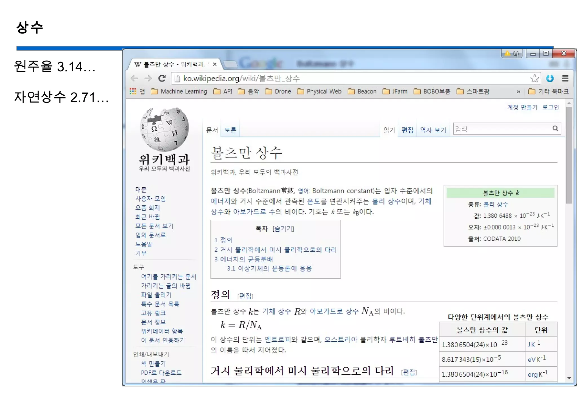Jump to 3.1 이상기체의 운동론에 응용
Image resolution: width=577 pixels, height=400 pixels.
(x=269, y=268)
